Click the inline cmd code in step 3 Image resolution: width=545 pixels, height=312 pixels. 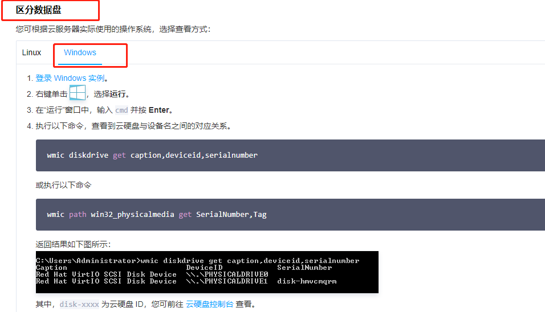pyautogui.click(x=121, y=110)
